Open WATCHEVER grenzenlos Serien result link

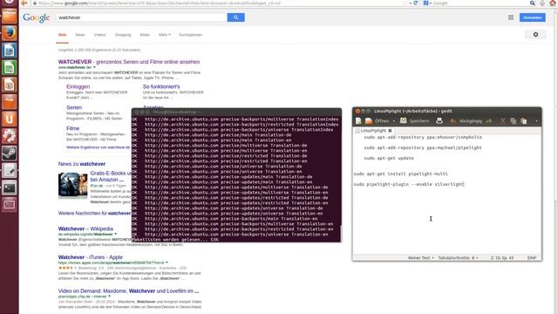[129, 62]
